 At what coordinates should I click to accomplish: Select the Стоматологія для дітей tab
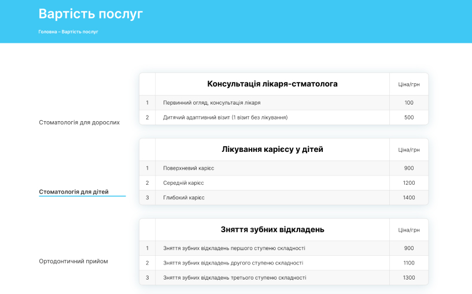point(73,192)
